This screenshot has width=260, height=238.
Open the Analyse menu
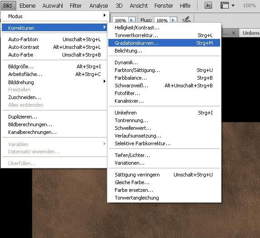pos(99,5)
